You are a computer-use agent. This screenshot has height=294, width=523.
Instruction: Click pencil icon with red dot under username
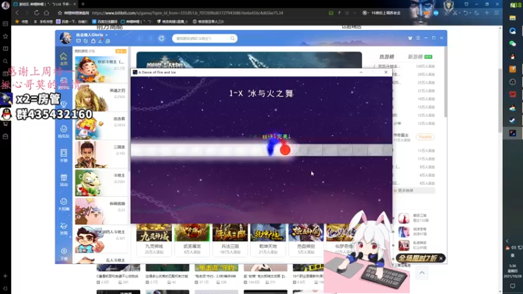pyautogui.click(x=101, y=41)
